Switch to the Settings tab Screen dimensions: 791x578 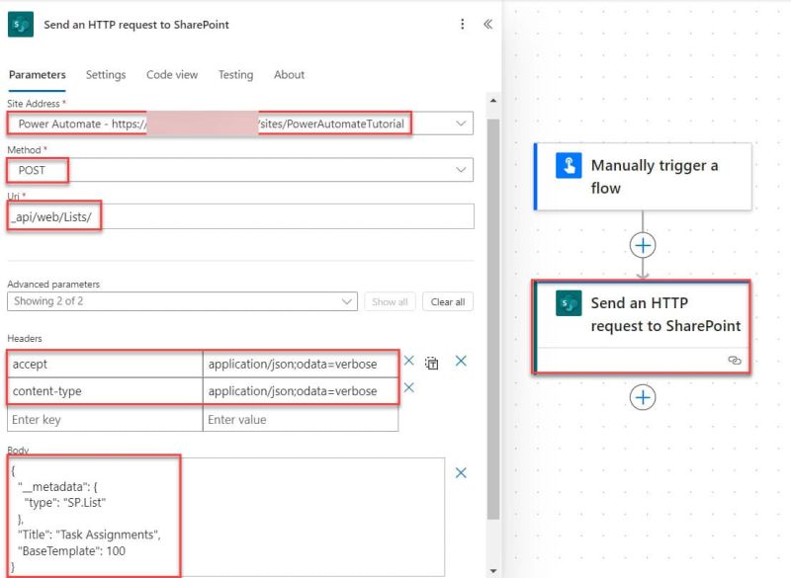(106, 74)
